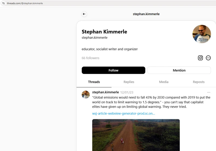Open the Instagram profile icon
This screenshot has width=216, height=151.
[x=200, y=58]
